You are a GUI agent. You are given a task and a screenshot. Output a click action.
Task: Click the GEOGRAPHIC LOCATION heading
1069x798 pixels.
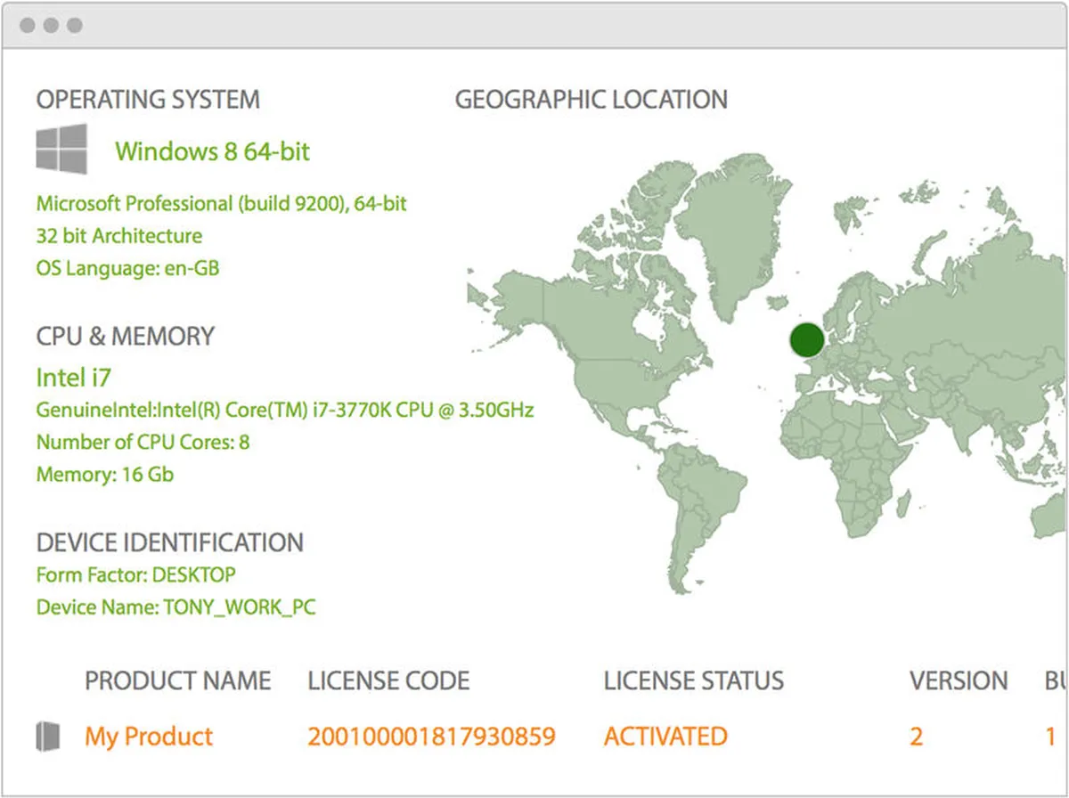tap(591, 100)
